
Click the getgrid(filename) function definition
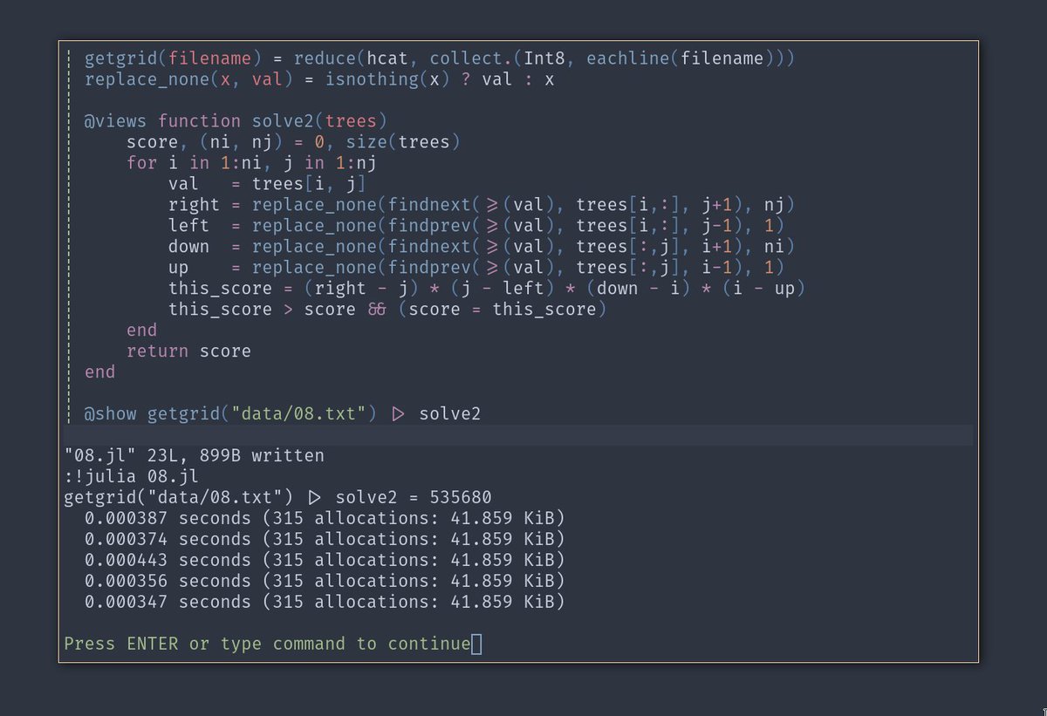click(x=439, y=58)
